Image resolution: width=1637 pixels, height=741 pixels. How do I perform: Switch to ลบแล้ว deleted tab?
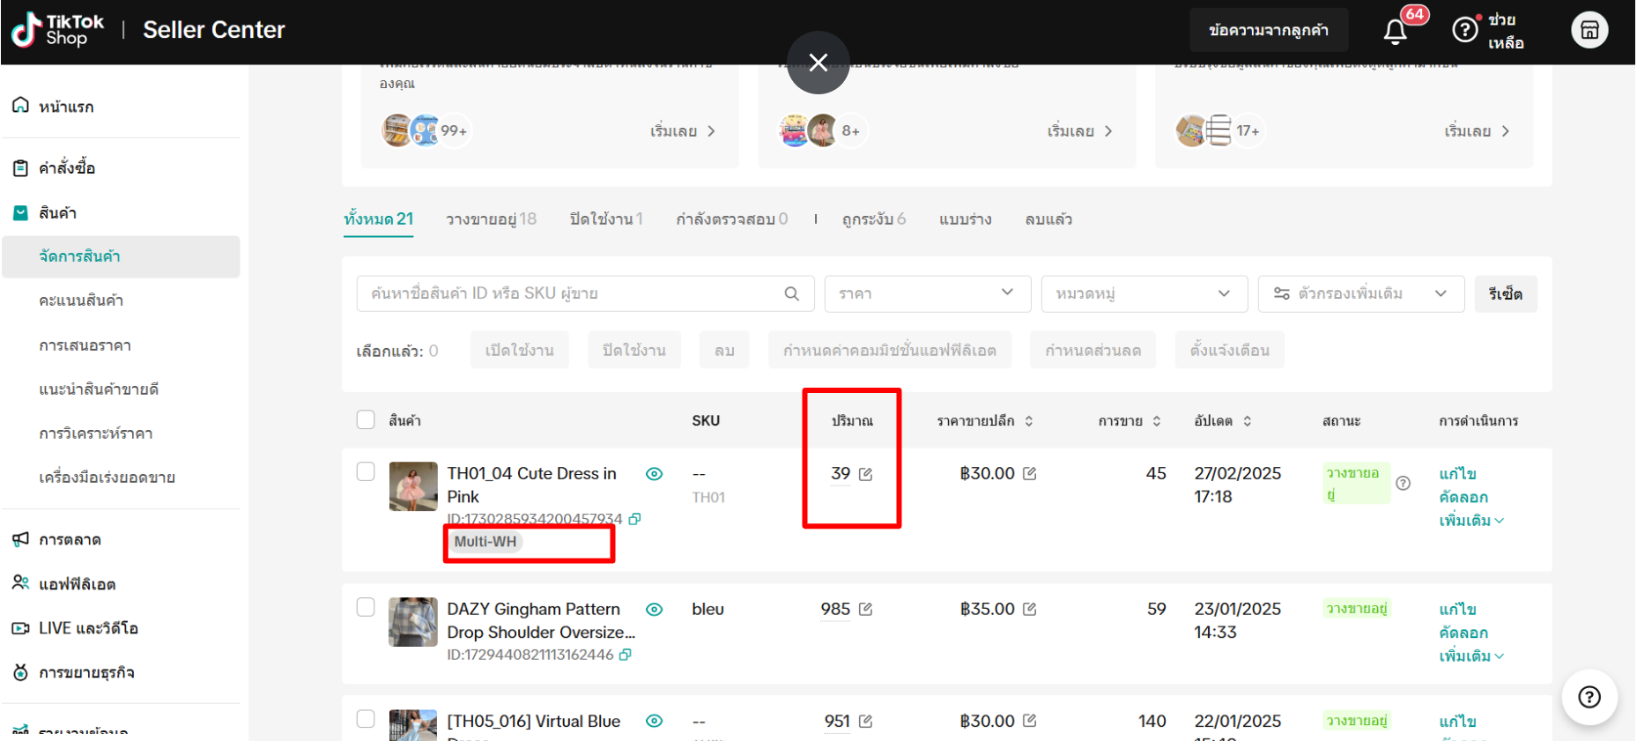(1048, 219)
